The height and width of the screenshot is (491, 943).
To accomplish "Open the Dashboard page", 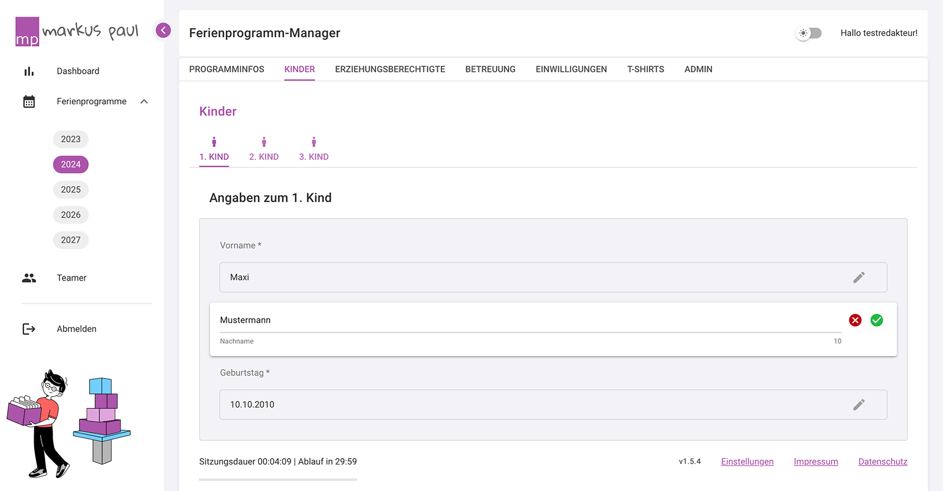I will pyautogui.click(x=78, y=71).
